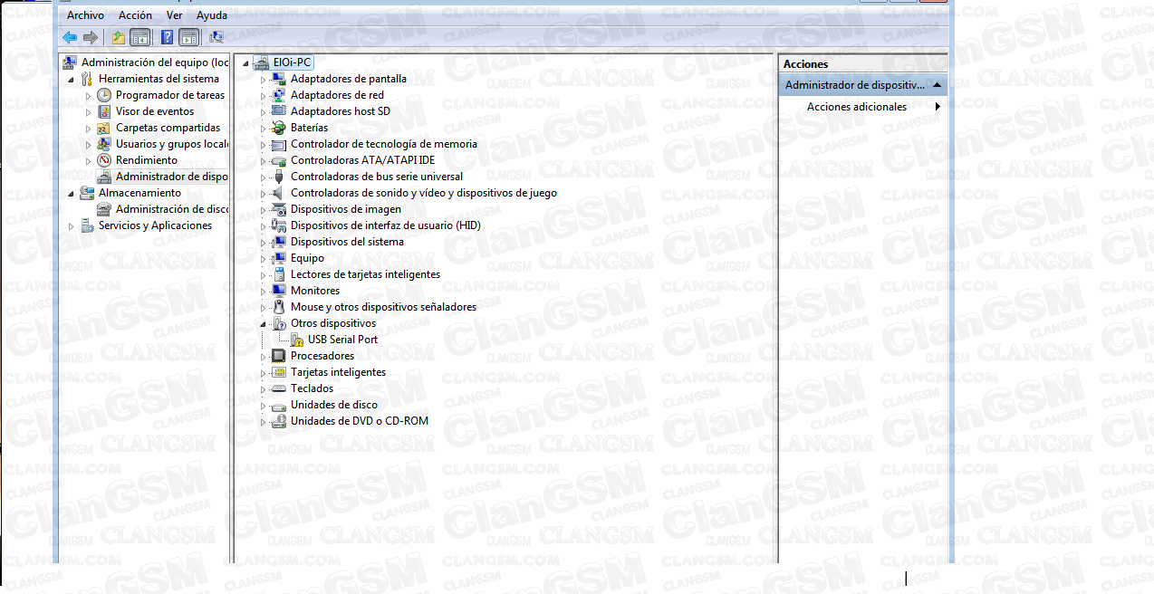
Task: Click the Adaptadores de red icon
Action: pyautogui.click(x=279, y=95)
